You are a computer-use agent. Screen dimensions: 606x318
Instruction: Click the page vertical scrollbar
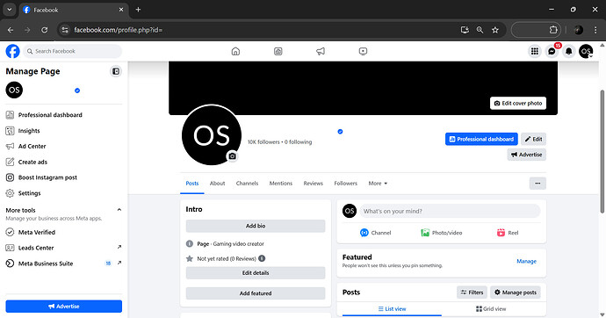tap(602, 151)
